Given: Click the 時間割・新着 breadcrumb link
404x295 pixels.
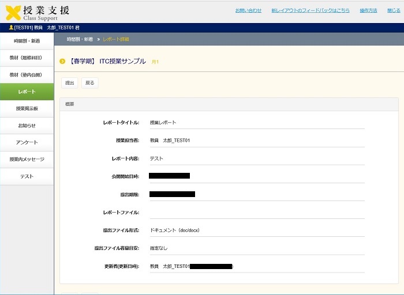Looking at the screenshot, I should (x=80, y=39).
